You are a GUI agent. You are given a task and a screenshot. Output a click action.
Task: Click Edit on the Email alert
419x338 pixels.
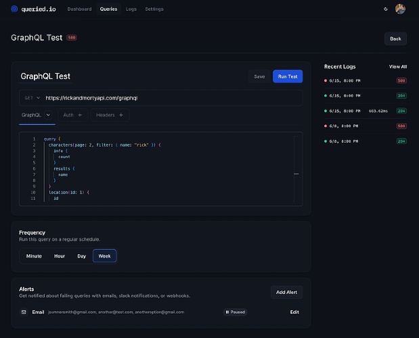294,312
